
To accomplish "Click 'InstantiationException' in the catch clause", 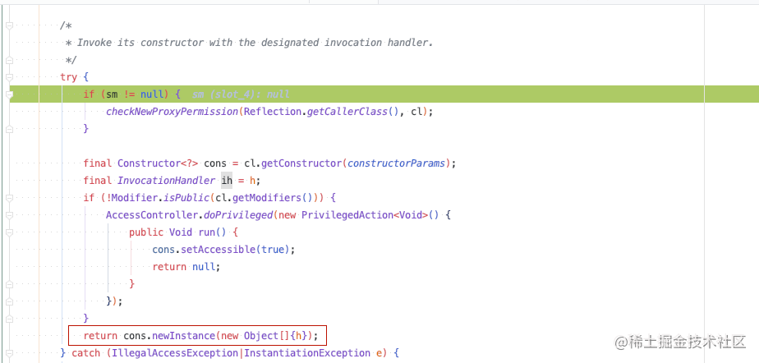I will click(x=307, y=353).
